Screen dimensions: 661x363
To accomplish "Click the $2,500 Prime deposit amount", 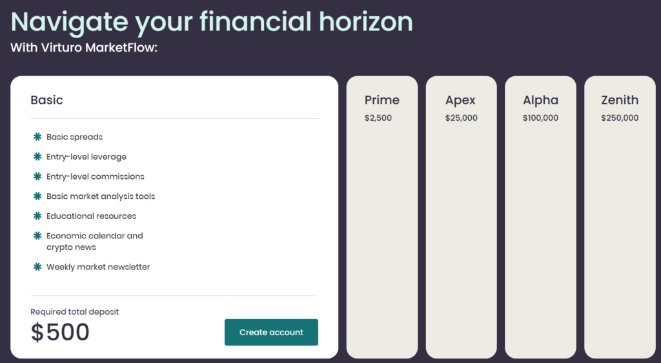I will point(378,118).
